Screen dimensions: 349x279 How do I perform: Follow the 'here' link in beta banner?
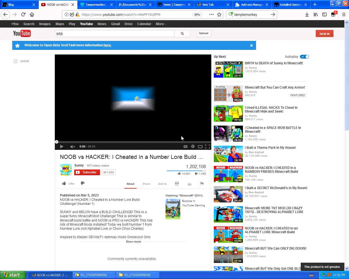(x=107, y=45)
